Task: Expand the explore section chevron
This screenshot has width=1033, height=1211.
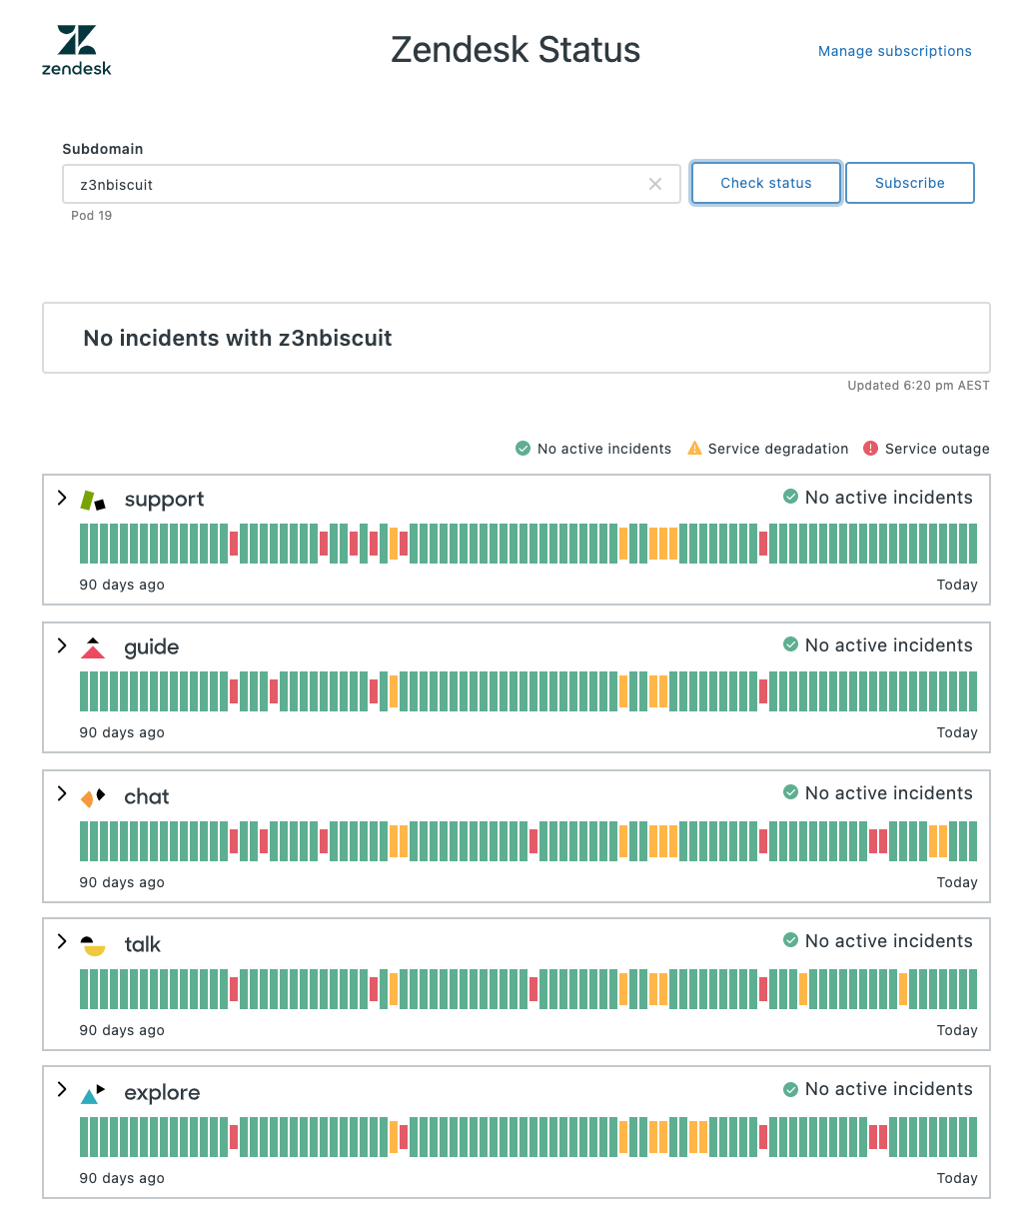Action: (62, 1089)
